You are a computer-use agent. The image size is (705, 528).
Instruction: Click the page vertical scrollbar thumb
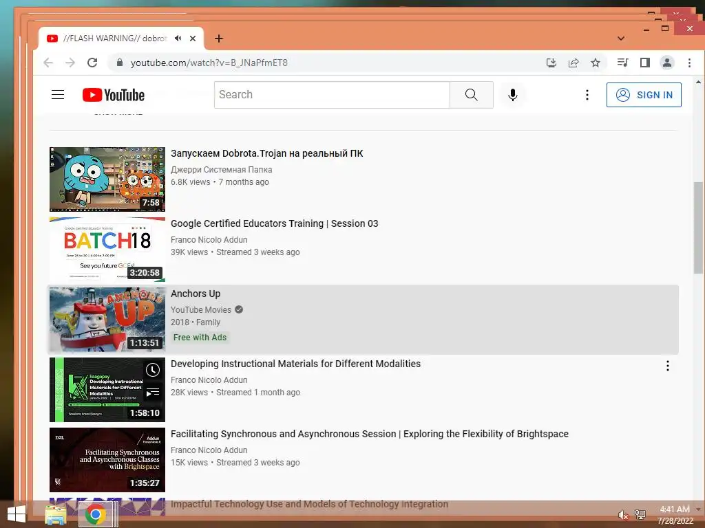coord(698,227)
